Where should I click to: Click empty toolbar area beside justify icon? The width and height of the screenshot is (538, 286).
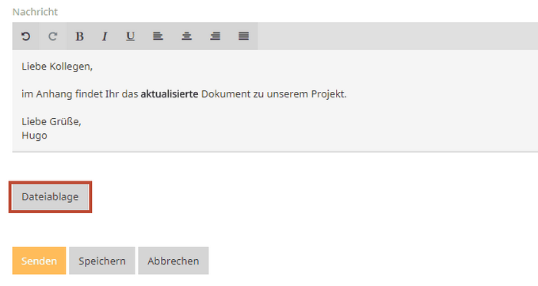(398, 36)
